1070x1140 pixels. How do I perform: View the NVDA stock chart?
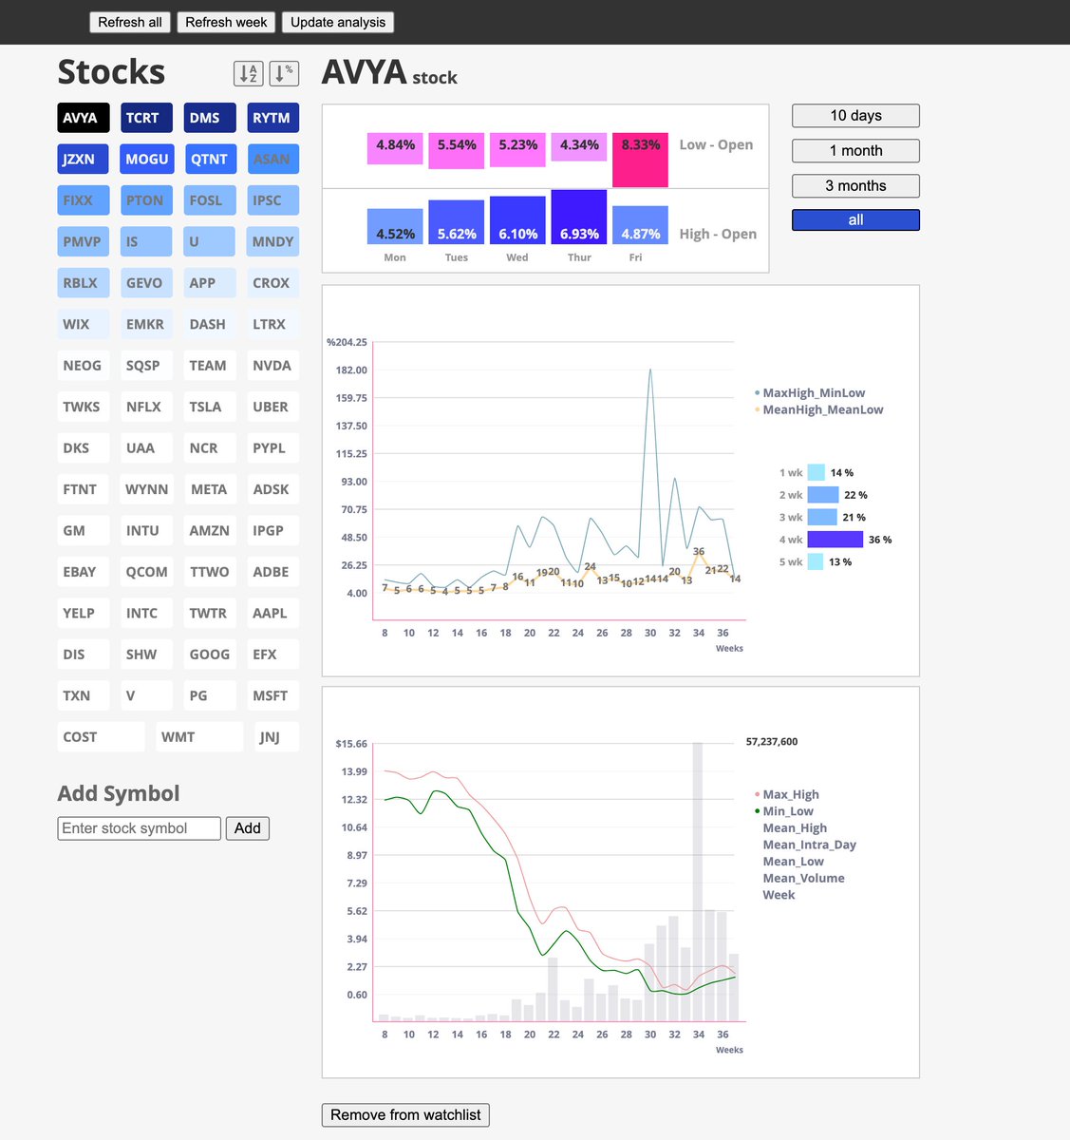272,365
